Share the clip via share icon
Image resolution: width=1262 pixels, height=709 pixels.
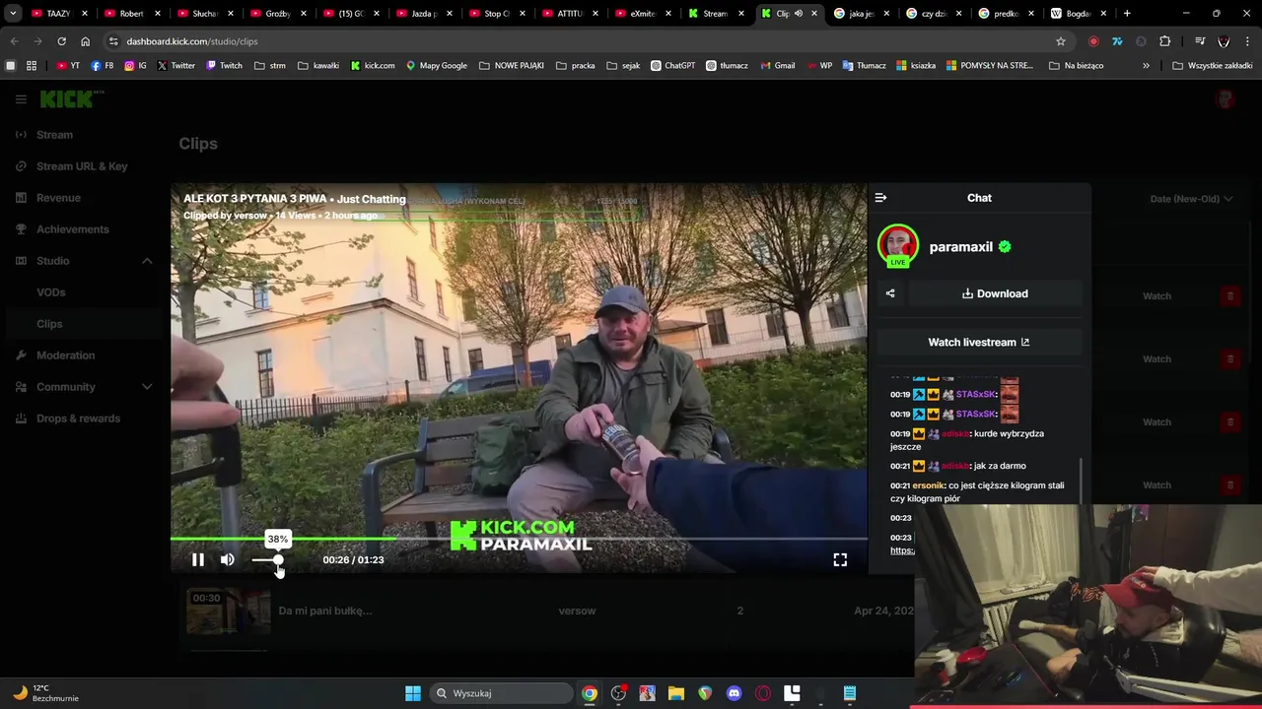(x=890, y=293)
